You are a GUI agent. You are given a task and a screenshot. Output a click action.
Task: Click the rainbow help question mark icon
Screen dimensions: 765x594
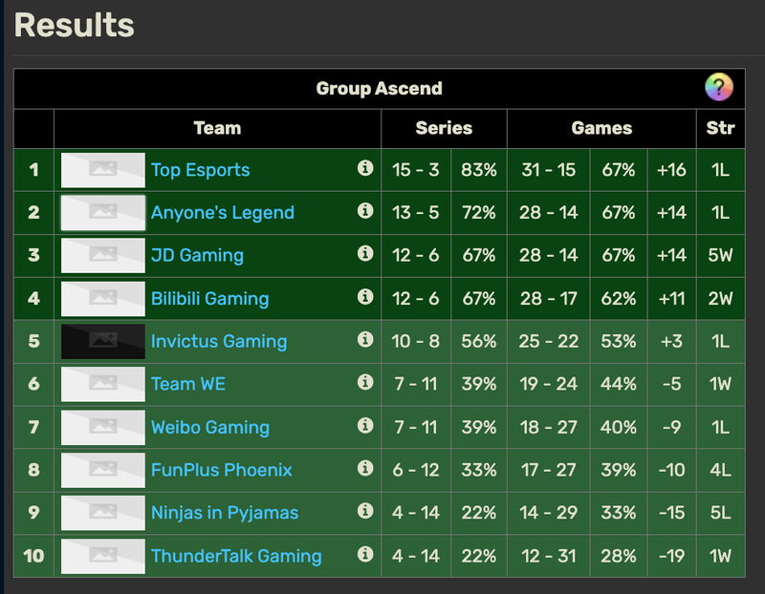(x=718, y=89)
